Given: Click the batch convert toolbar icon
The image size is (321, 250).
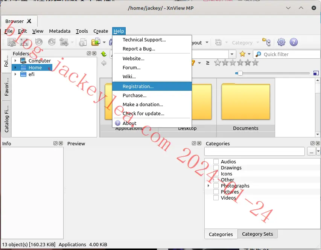Looking at the screenshot, I should point(64,42).
